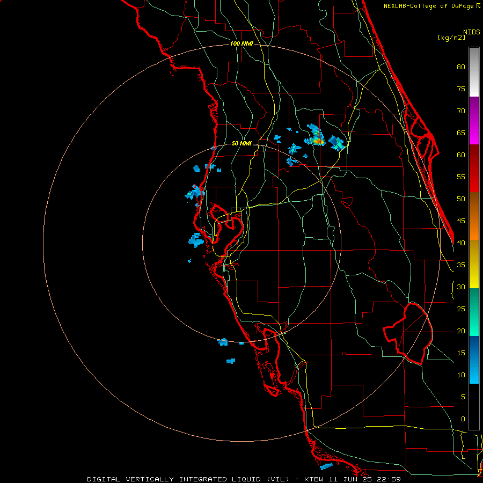Click the 80 value on the color scale
The width and height of the screenshot is (483, 483).
coord(461,67)
